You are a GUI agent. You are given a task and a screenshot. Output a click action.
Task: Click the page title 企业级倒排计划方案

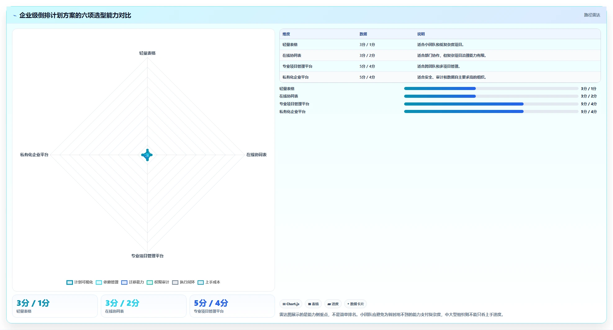(x=75, y=15)
